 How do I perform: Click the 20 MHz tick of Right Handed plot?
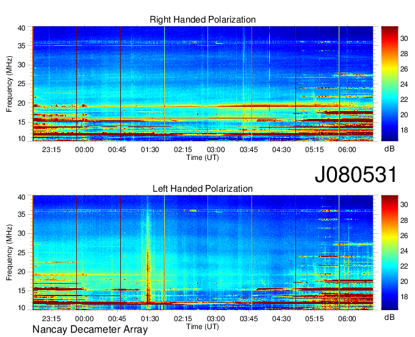pyautogui.click(x=21, y=103)
